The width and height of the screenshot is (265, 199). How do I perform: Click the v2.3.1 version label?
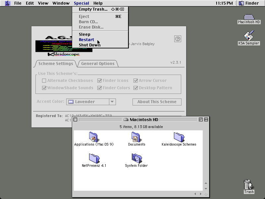pos(176,62)
